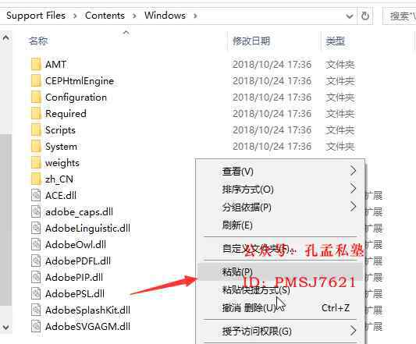Image resolution: width=416 pixels, height=344 pixels.
Task: Select the AdobeOwl.dll file icon
Action: pyautogui.click(x=36, y=244)
